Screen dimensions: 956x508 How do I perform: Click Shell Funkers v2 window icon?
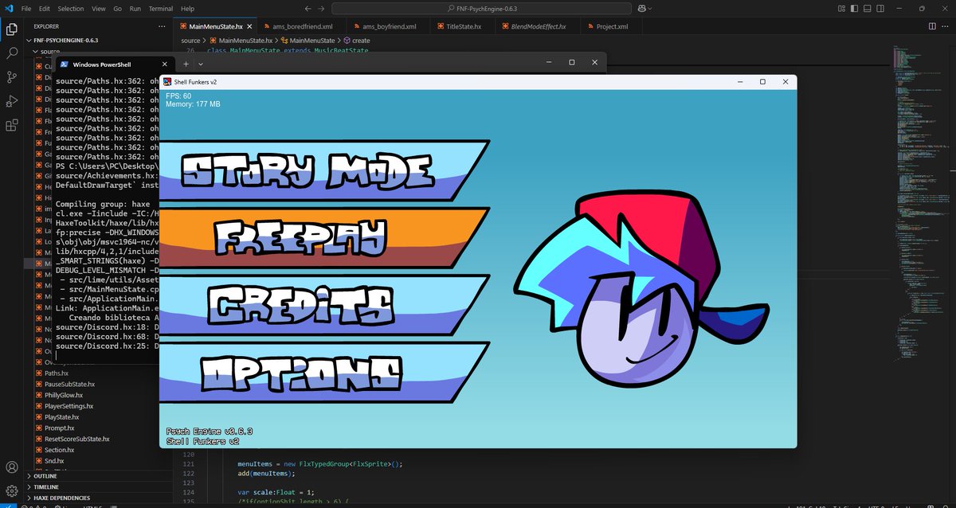tap(167, 82)
